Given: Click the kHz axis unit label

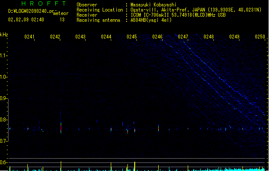Looking at the screenshot, I should point(4,35).
